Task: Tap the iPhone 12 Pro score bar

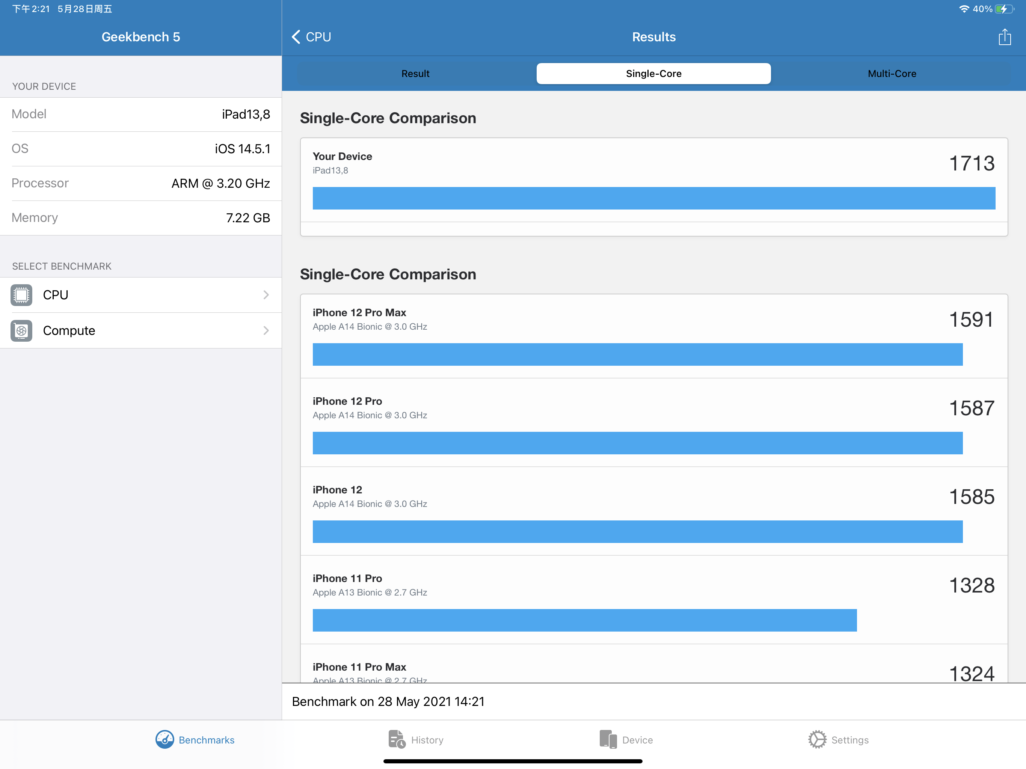Action: [638, 443]
